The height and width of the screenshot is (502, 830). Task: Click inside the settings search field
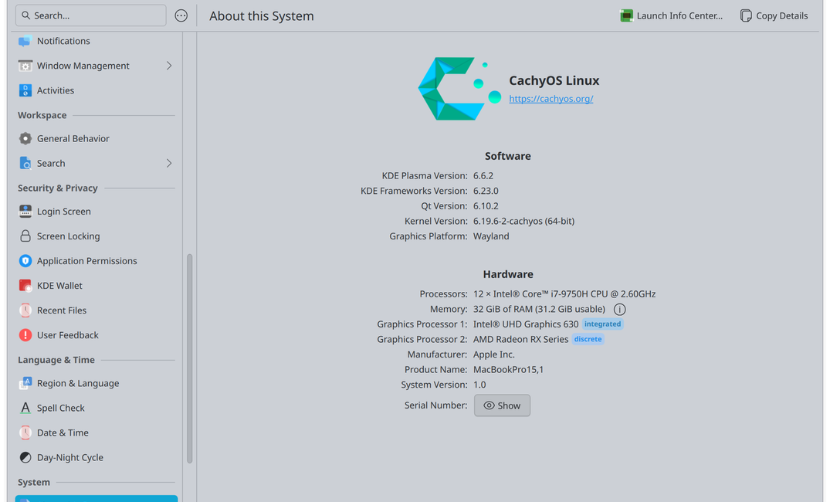(x=90, y=15)
